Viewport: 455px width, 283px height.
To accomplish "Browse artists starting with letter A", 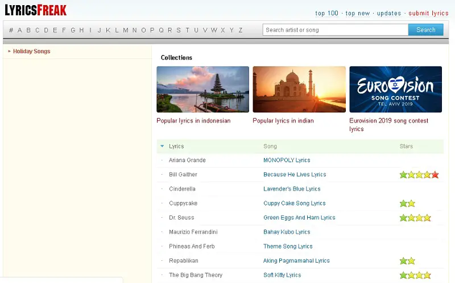I will point(20,30).
